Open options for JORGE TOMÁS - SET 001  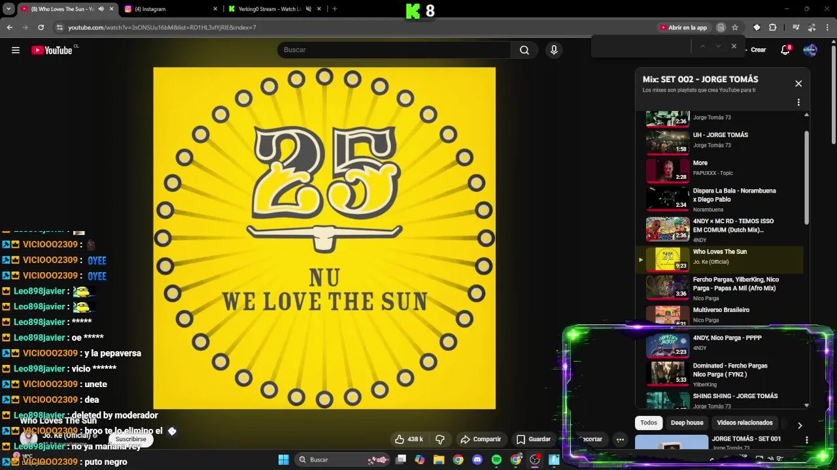tap(807, 441)
